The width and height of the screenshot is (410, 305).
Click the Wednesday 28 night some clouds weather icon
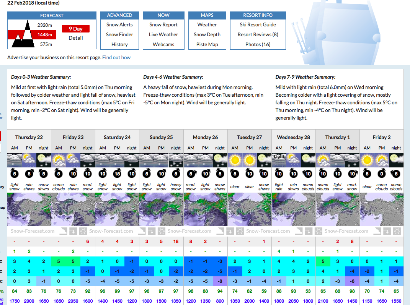308,160
